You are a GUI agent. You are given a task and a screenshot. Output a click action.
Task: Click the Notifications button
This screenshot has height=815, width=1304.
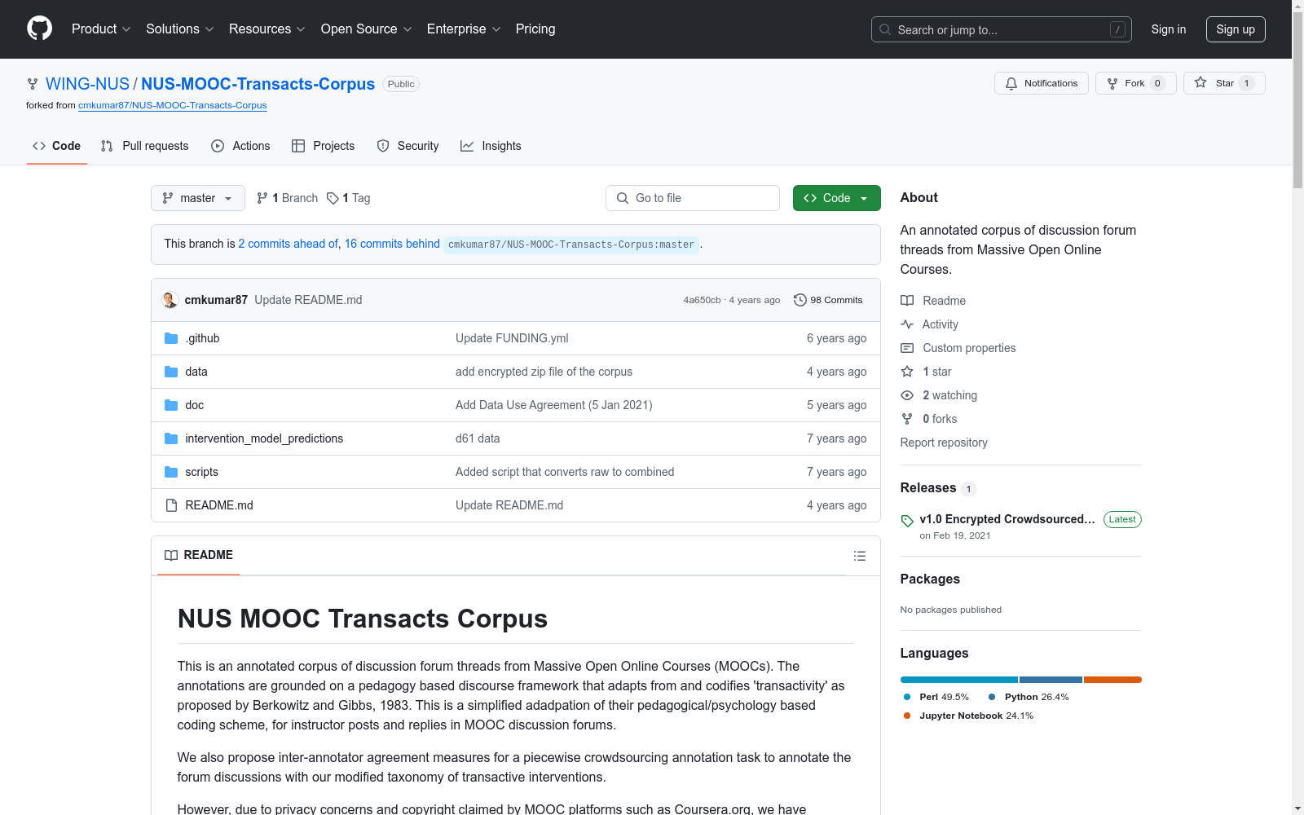(1042, 83)
